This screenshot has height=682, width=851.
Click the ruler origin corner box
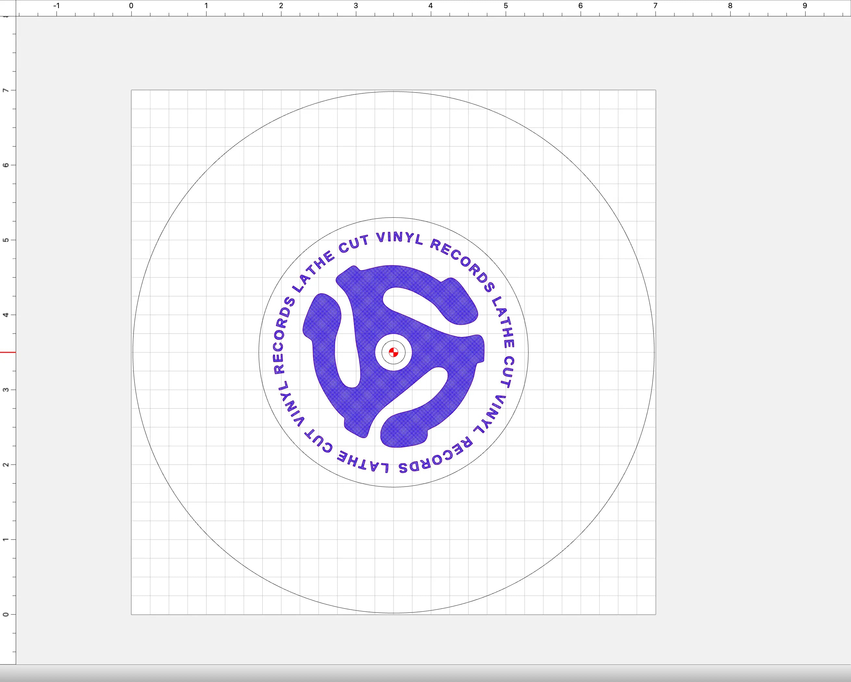point(8,8)
